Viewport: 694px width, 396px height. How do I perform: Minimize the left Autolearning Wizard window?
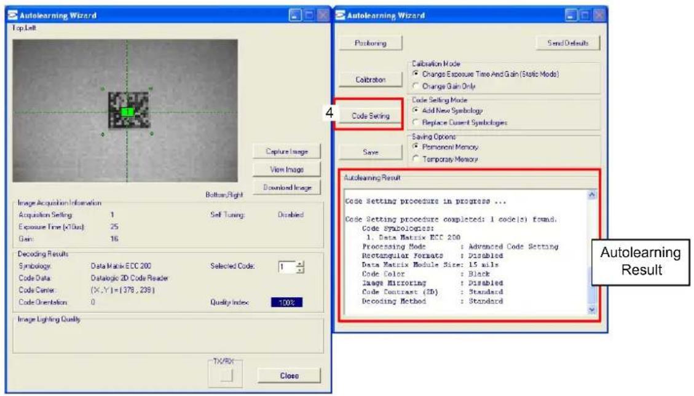[295, 15]
